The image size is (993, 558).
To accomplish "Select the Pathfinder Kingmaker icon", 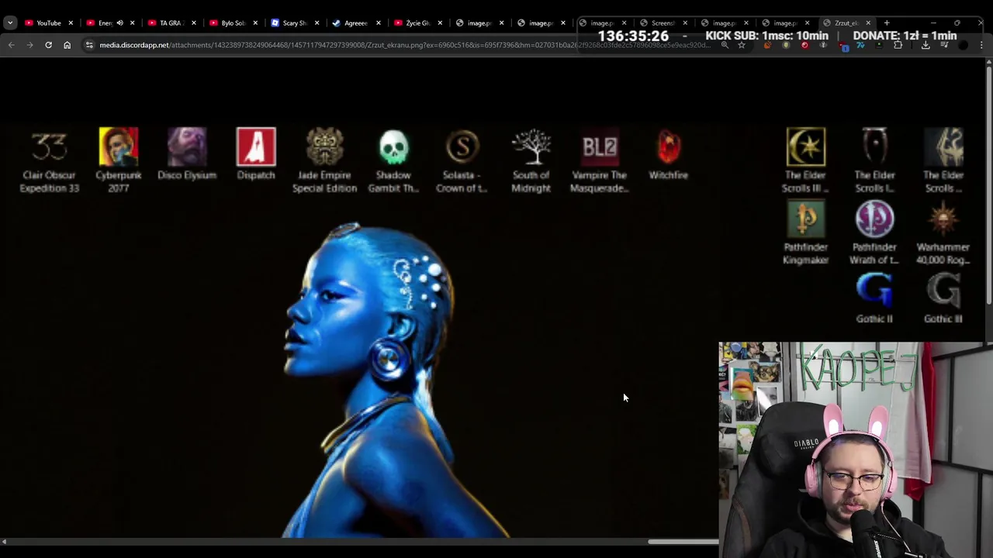I will click(806, 219).
